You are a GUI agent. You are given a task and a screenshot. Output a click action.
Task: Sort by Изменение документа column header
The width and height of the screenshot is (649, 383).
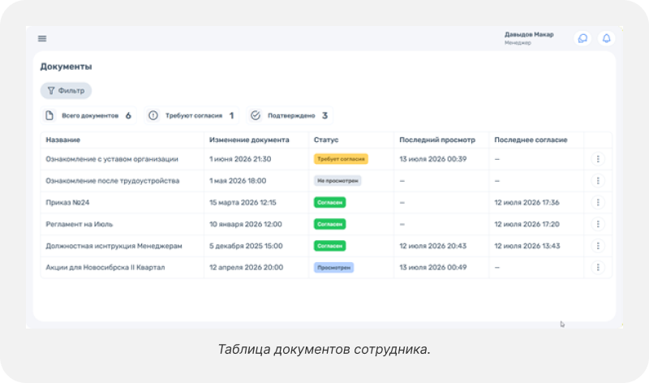pos(249,140)
